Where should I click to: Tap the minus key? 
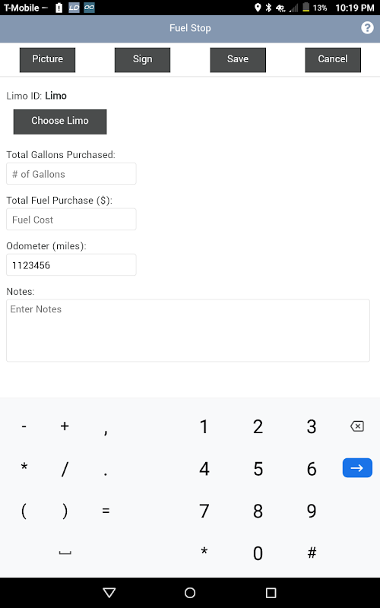point(24,426)
